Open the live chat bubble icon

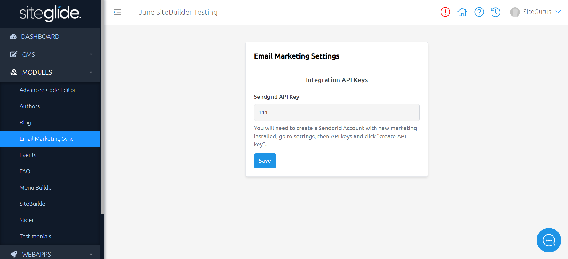coord(549,240)
